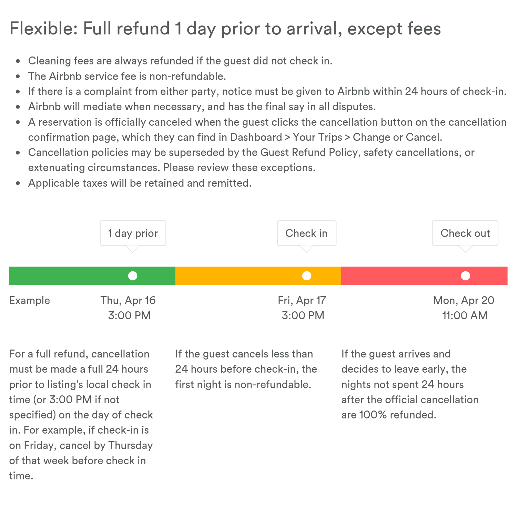
Task: Click the "Fri, Apr 17" date
Action: (x=302, y=300)
